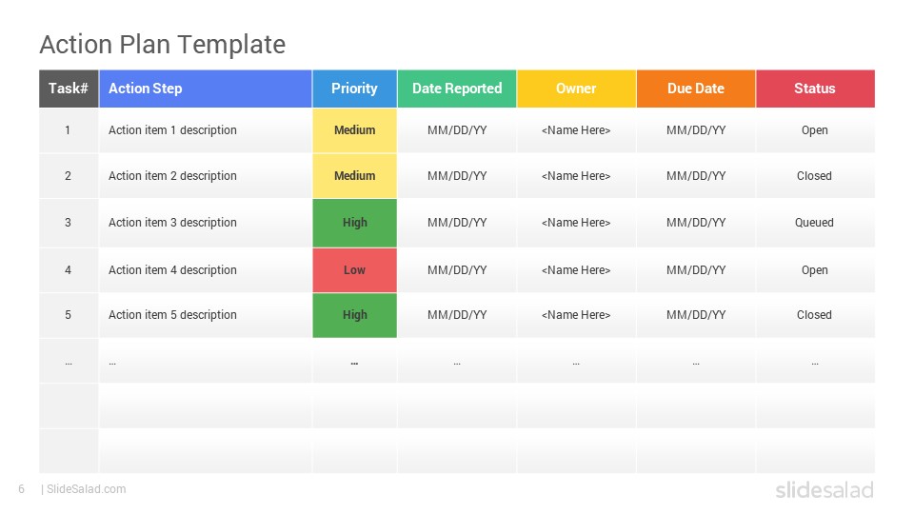The width and height of the screenshot is (914, 514).
Task: Click the '<Name Here>' owner in row 1
Action: 576,130
